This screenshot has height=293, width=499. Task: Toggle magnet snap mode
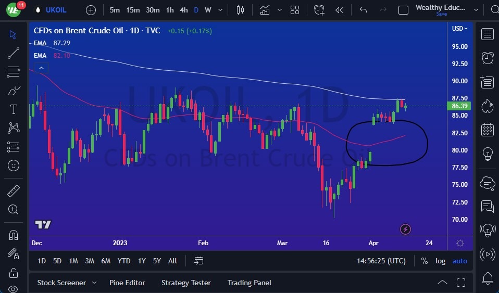(x=13, y=235)
